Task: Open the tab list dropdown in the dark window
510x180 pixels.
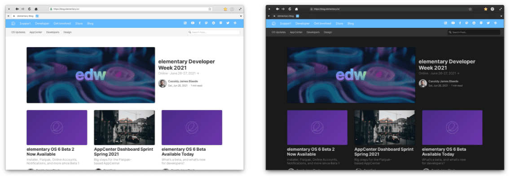Action: (501, 16)
